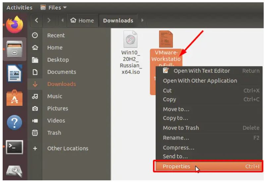
Task: Open Help question mark icon
Action: click(15, 123)
